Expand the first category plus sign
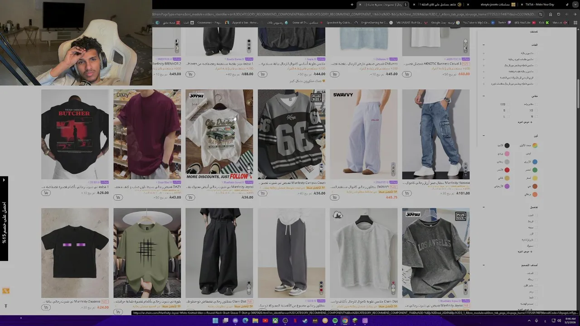The image size is (580, 326). 483,53
